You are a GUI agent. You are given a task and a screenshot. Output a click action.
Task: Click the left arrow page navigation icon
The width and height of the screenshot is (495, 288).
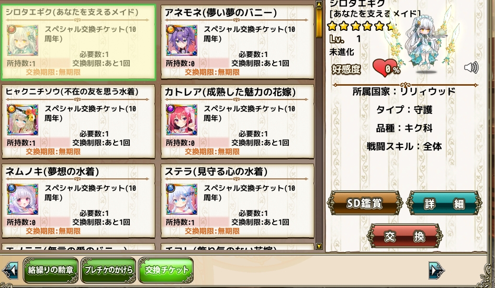point(9,270)
